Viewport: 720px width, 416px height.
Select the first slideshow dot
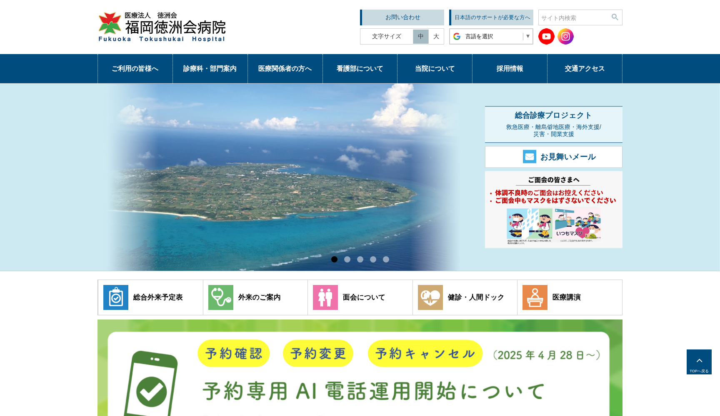pyautogui.click(x=334, y=259)
